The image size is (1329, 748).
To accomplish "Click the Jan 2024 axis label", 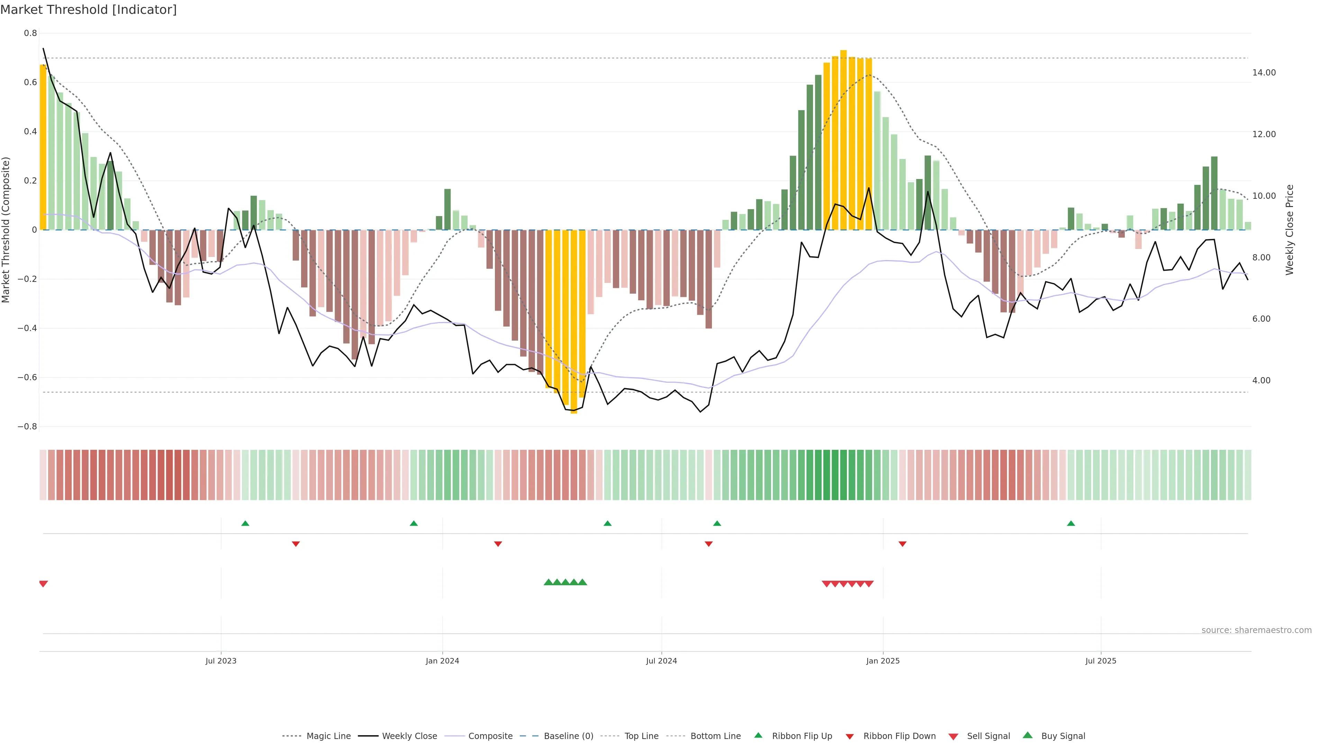I will pos(442,661).
